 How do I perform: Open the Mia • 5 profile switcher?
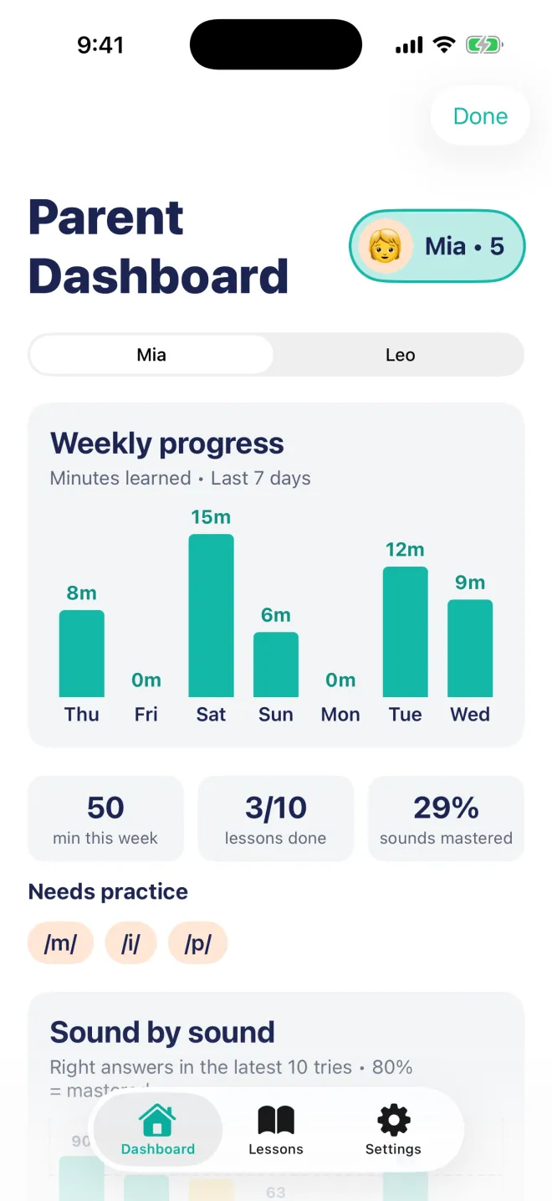click(437, 246)
